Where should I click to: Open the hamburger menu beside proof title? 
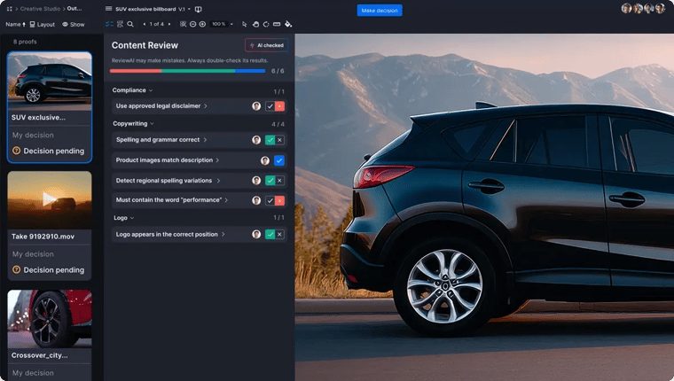click(x=109, y=9)
